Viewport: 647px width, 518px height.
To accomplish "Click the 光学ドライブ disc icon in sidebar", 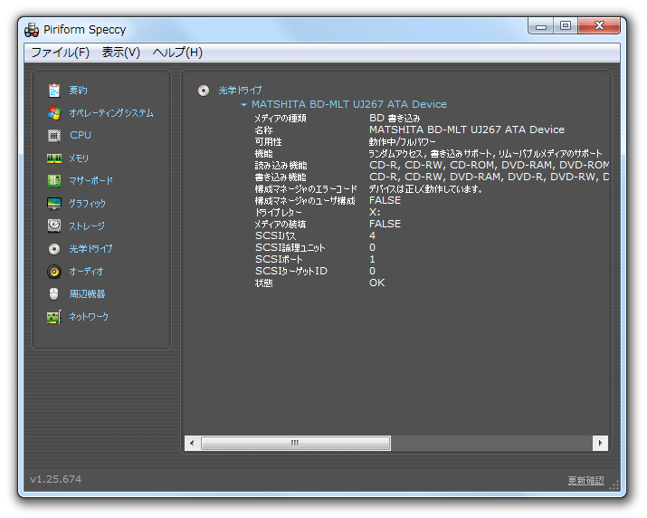I will click(x=54, y=249).
